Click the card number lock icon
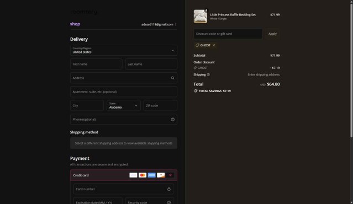Screen dimensions: 353x204 click(x=169, y=189)
